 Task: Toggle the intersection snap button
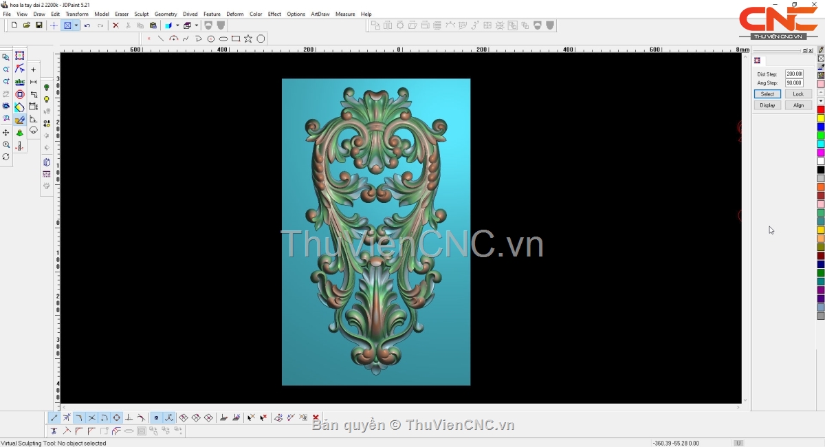(x=91, y=417)
